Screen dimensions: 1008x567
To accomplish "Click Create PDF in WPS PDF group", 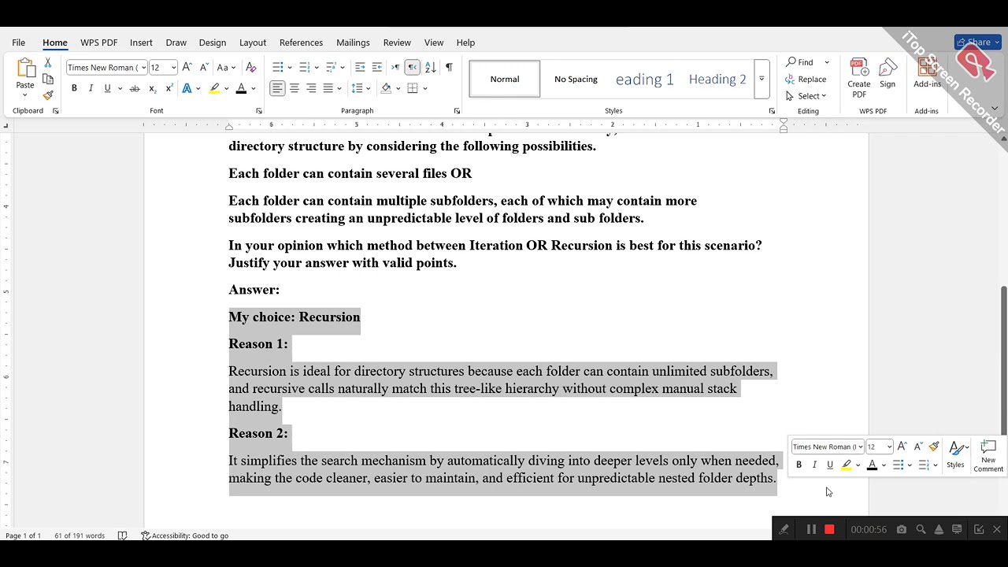I will tap(859, 78).
